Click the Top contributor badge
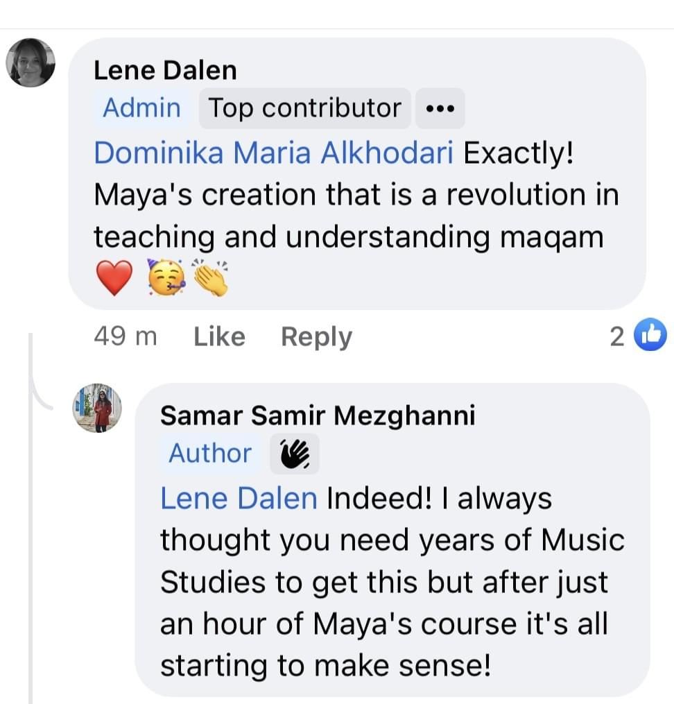This screenshot has height=704, width=674. 305,108
